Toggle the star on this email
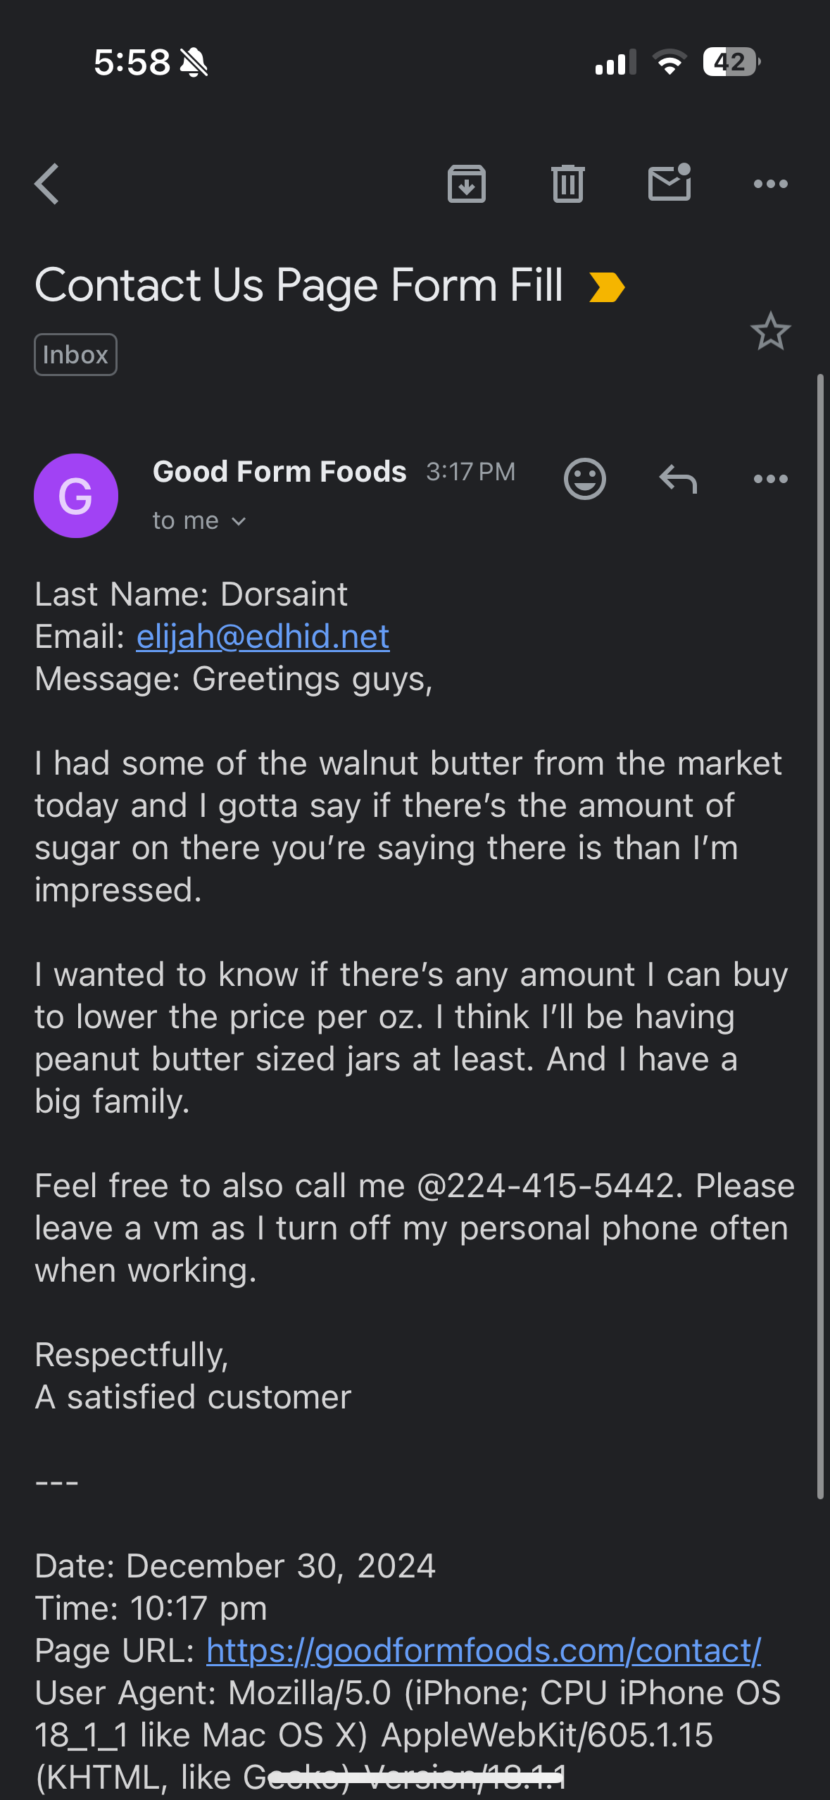 (770, 331)
